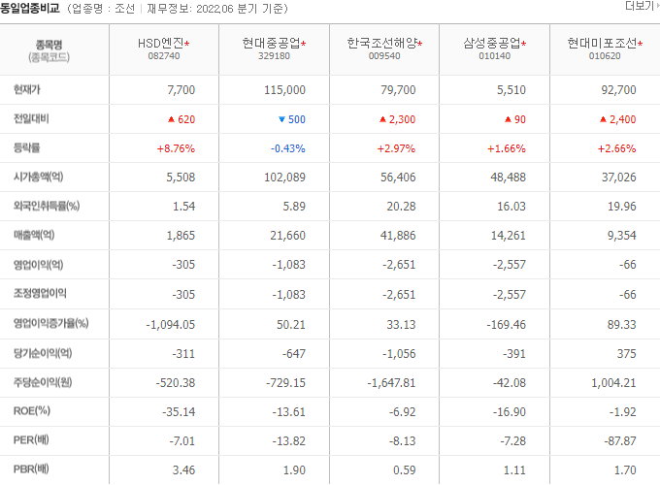Select market cap value 48,488

(508, 178)
